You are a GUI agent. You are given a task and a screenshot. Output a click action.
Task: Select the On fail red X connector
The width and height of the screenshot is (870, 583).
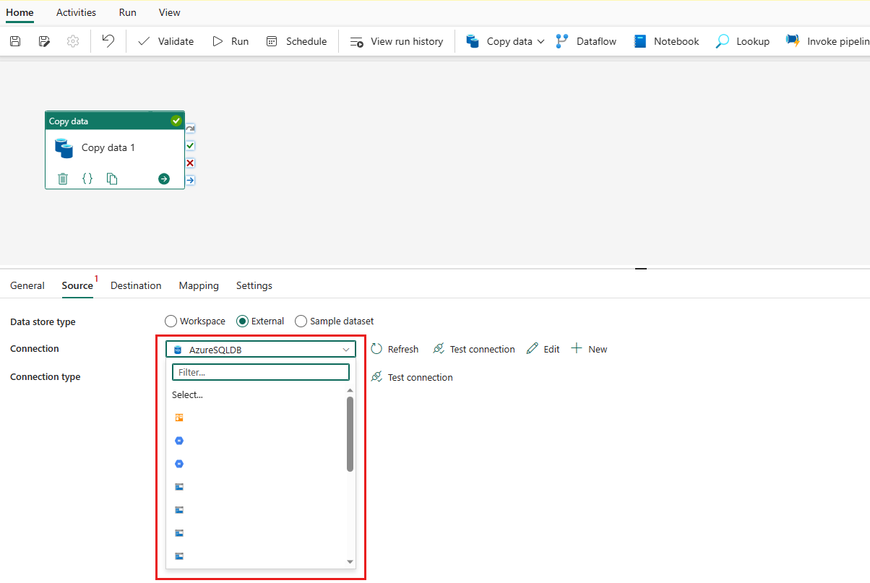tap(190, 163)
